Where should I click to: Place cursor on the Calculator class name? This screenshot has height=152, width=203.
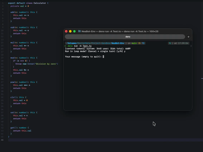40,3
